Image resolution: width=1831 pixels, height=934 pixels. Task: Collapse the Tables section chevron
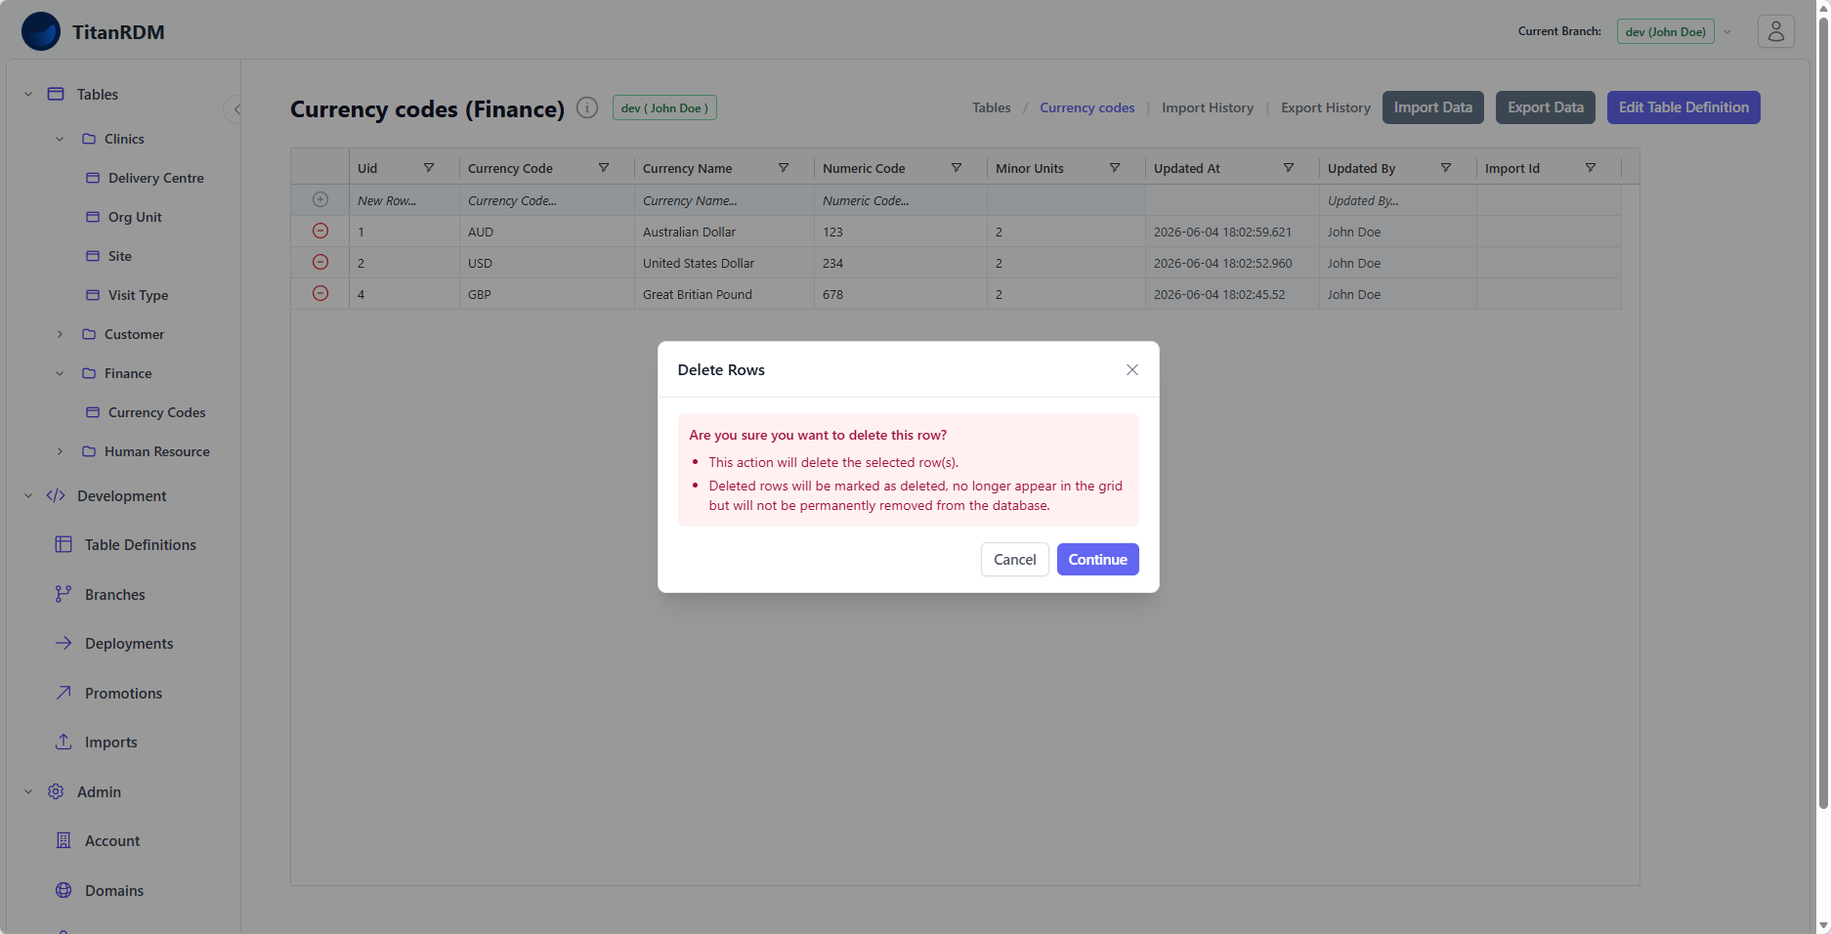(28, 94)
